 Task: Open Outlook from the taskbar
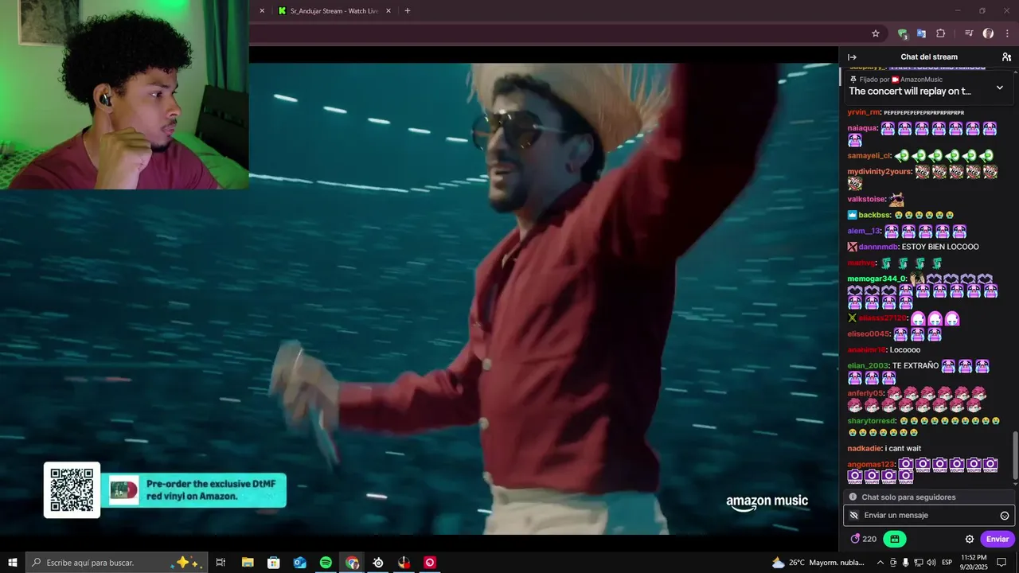point(300,563)
